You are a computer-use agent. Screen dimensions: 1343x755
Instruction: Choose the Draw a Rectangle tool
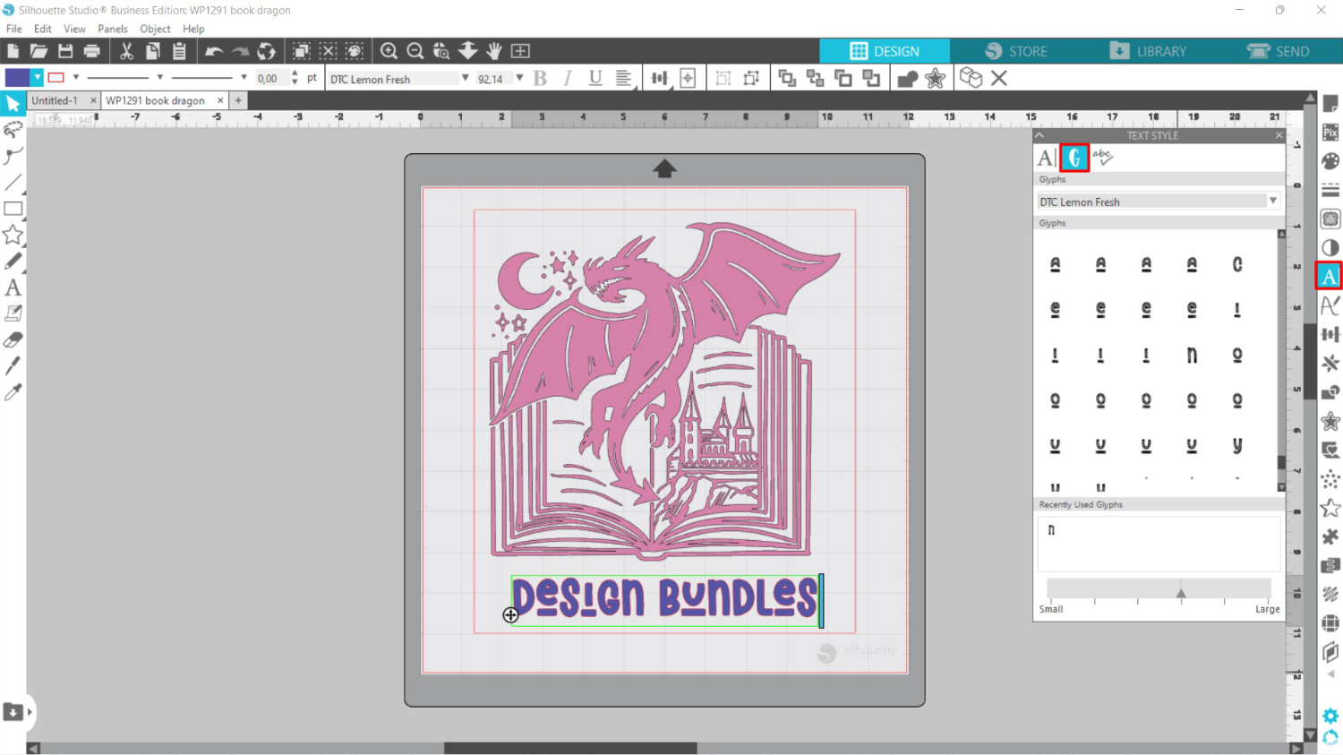click(13, 209)
